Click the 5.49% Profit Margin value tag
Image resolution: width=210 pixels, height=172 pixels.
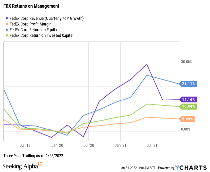(188, 119)
